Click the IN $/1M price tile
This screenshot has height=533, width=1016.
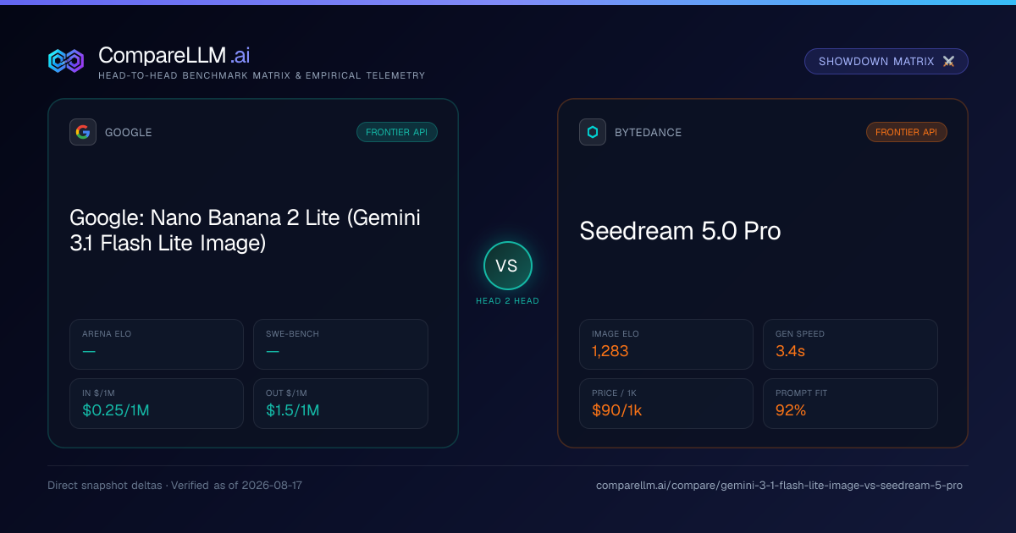pos(157,404)
